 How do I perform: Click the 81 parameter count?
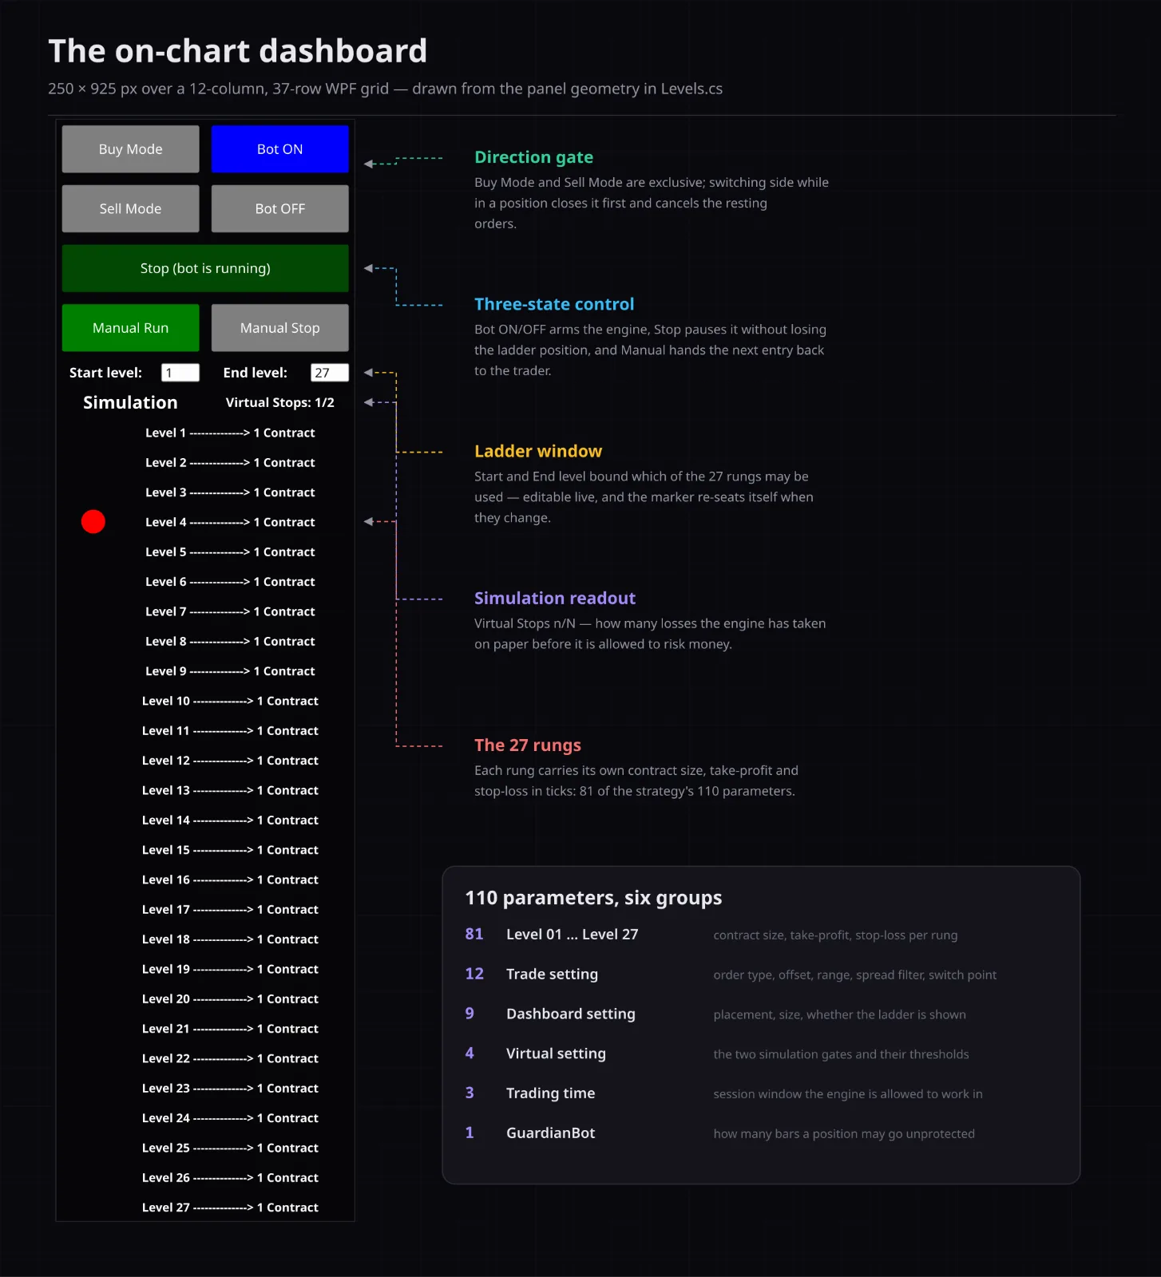coord(474,934)
